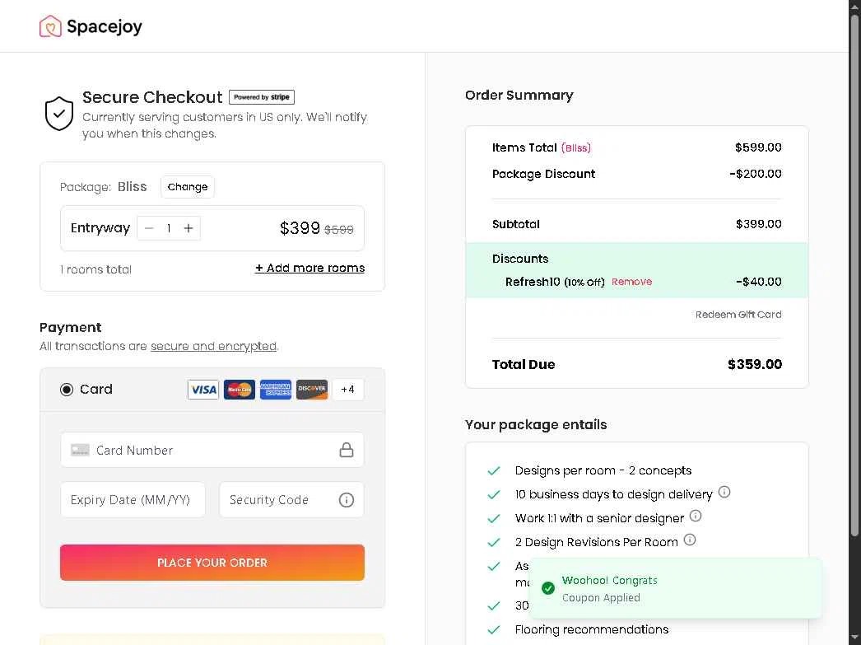
Task: Click the Spacejoy brand name text
Action: [105, 26]
